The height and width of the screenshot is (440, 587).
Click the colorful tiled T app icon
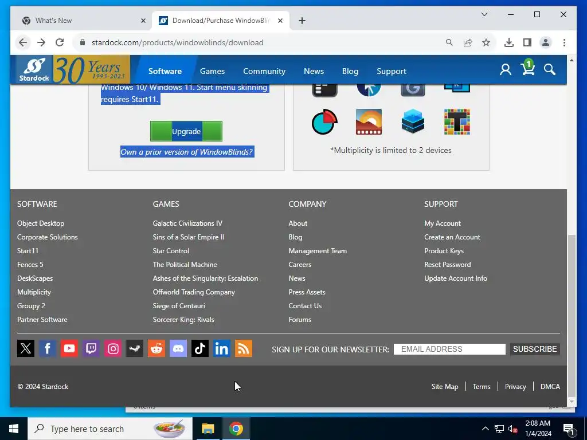coord(457,121)
